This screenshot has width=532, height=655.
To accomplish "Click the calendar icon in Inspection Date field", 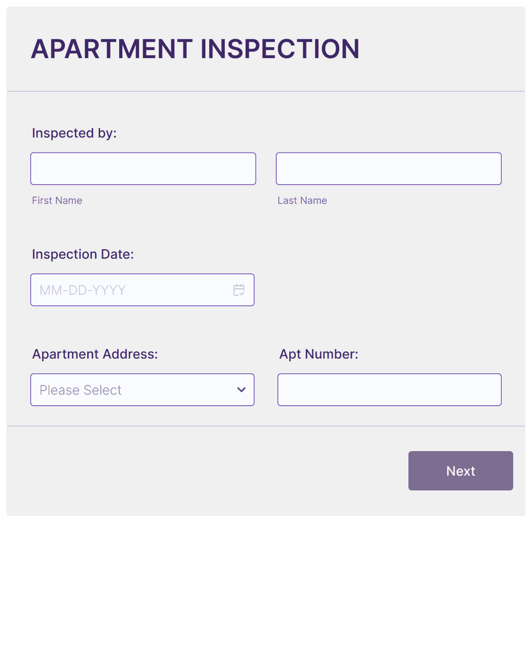I will [x=239, y=290].
